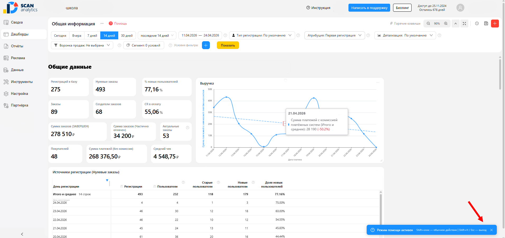Show hint for Пользователи column
The width and height of the screenshot is (505, 238).
tap(155, 186)
